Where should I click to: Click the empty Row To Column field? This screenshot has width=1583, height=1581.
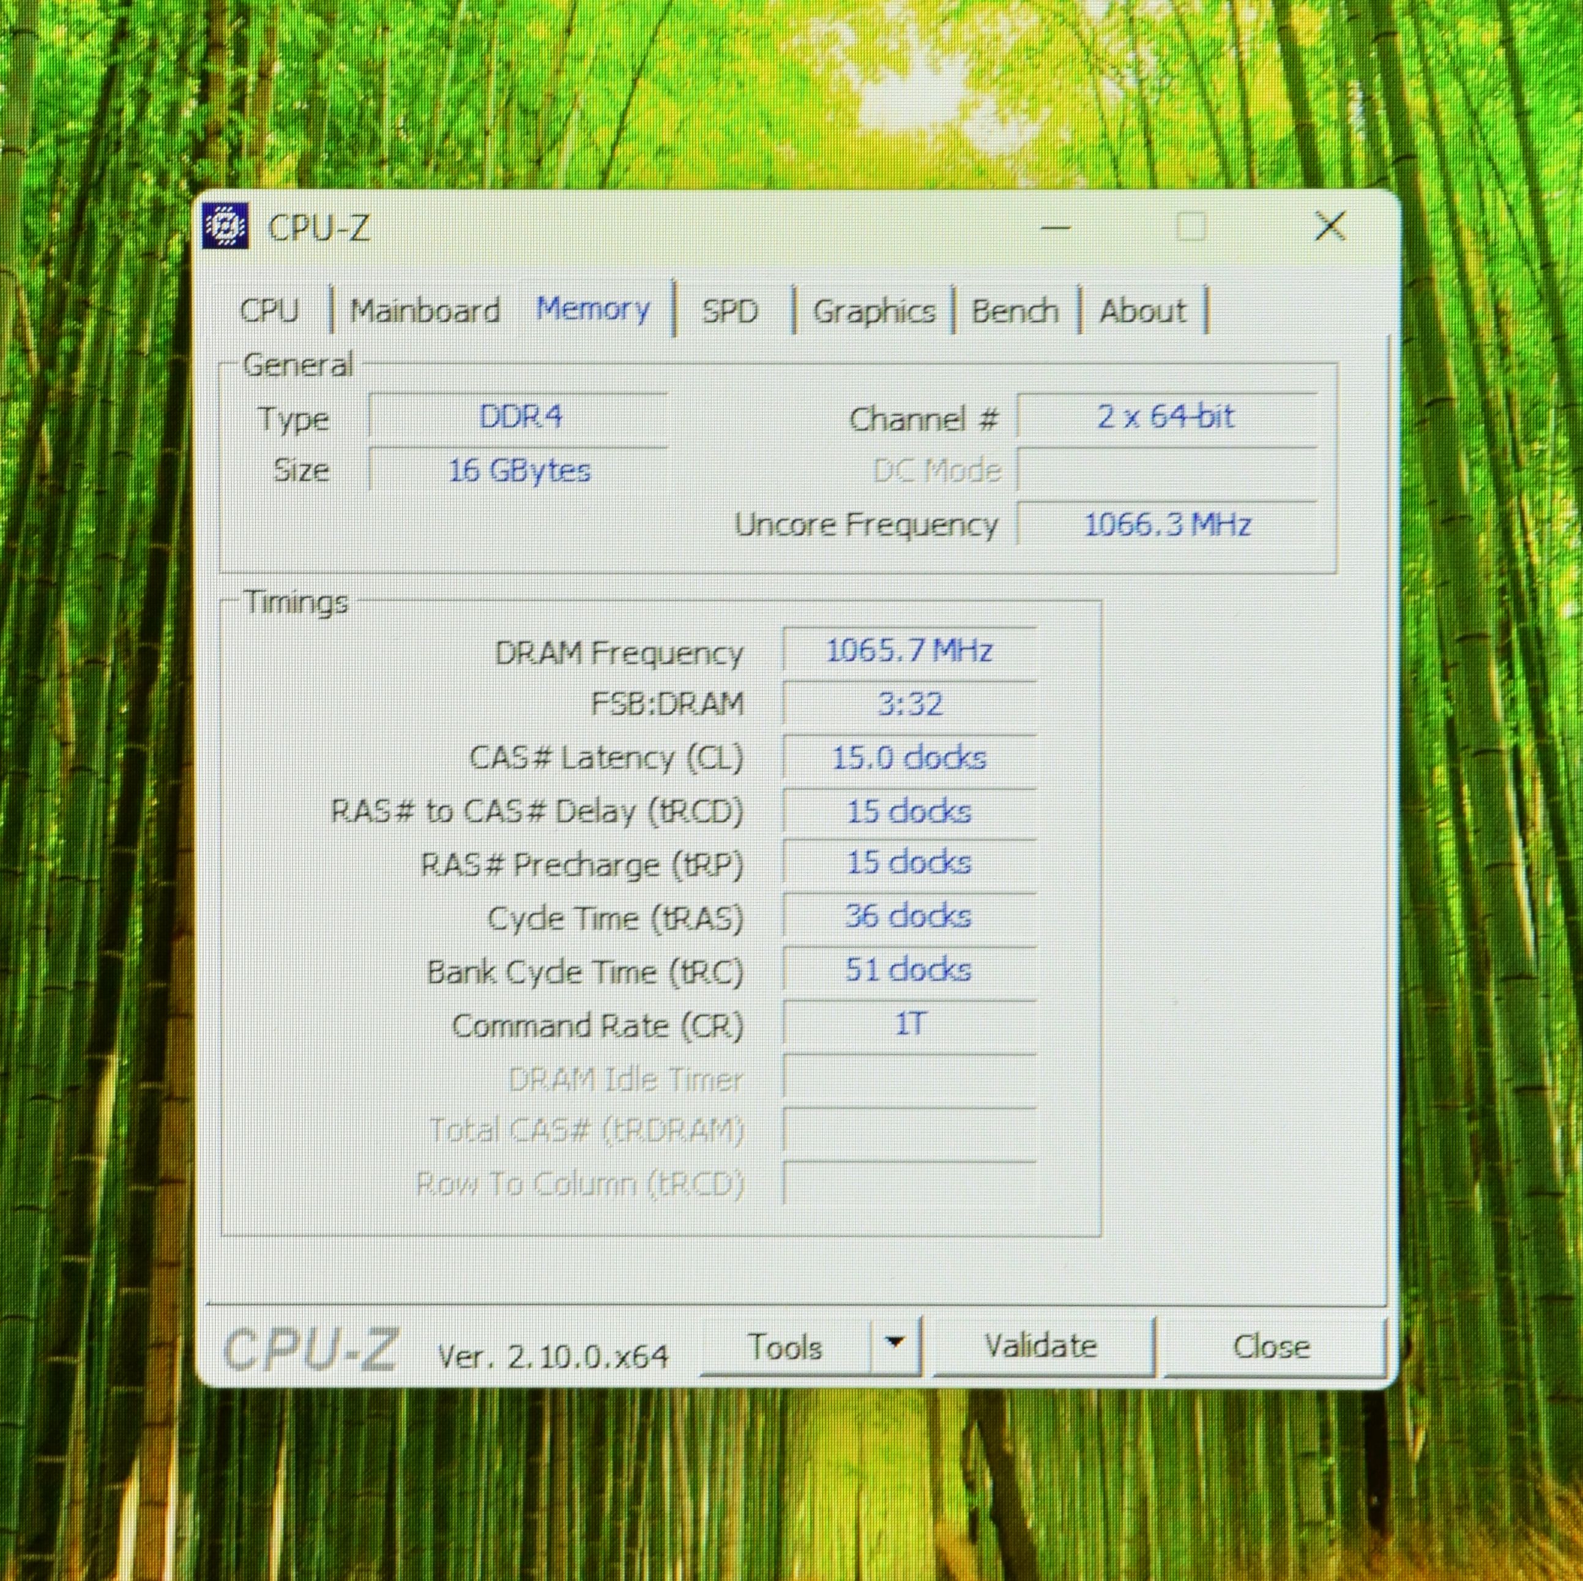point(909,1184)
